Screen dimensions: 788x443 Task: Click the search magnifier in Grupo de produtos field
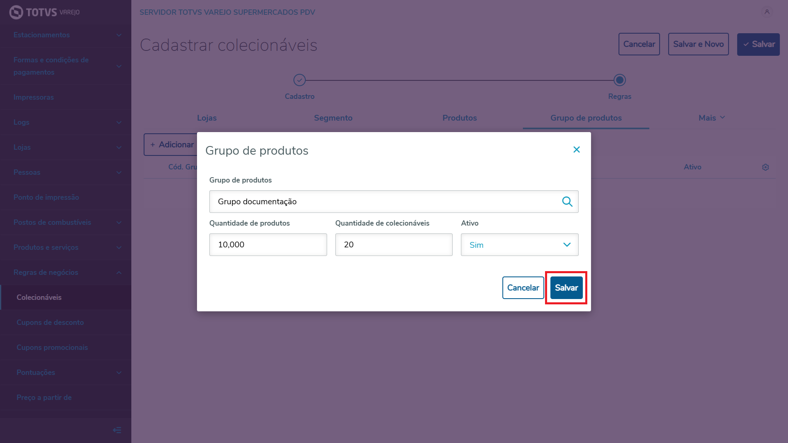tap(567, 201)
